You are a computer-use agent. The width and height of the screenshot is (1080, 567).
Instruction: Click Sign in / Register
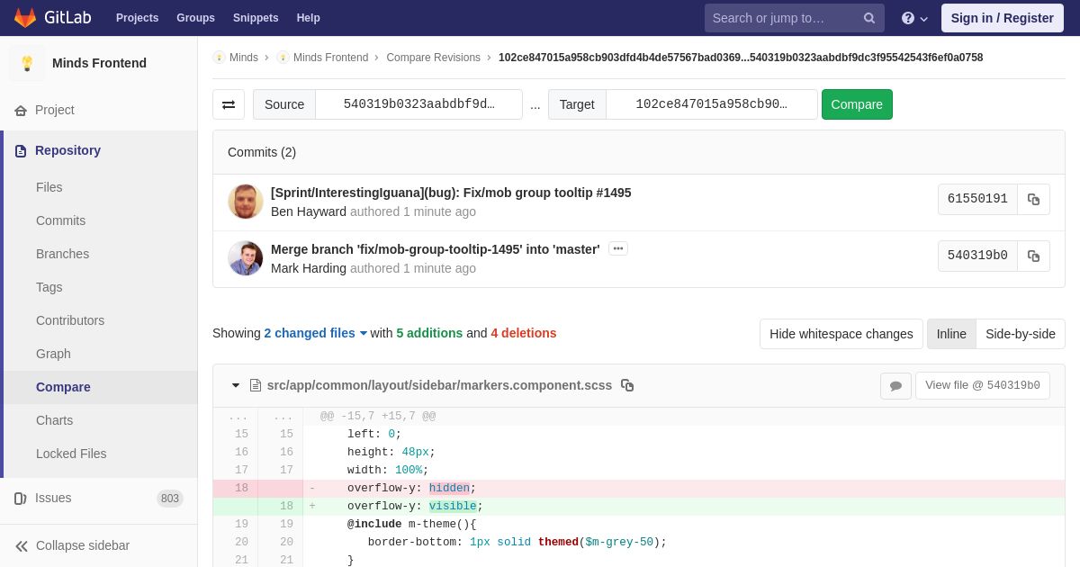click(x=1003, y=18)
